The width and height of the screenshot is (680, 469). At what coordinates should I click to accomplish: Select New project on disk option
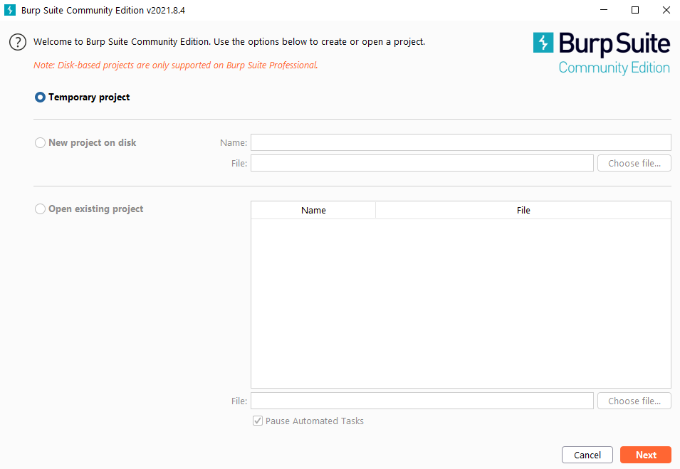[x=41, y=143]
